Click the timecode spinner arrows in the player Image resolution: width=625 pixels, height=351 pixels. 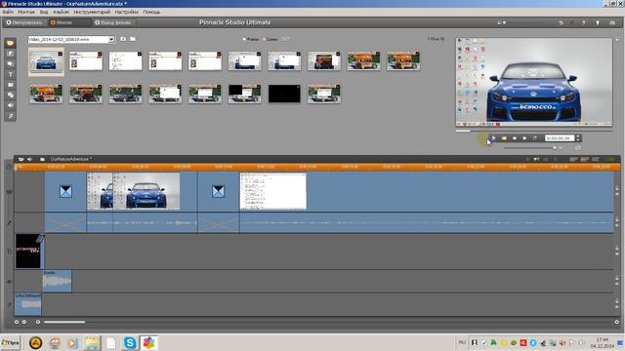(x=577, y=138)
